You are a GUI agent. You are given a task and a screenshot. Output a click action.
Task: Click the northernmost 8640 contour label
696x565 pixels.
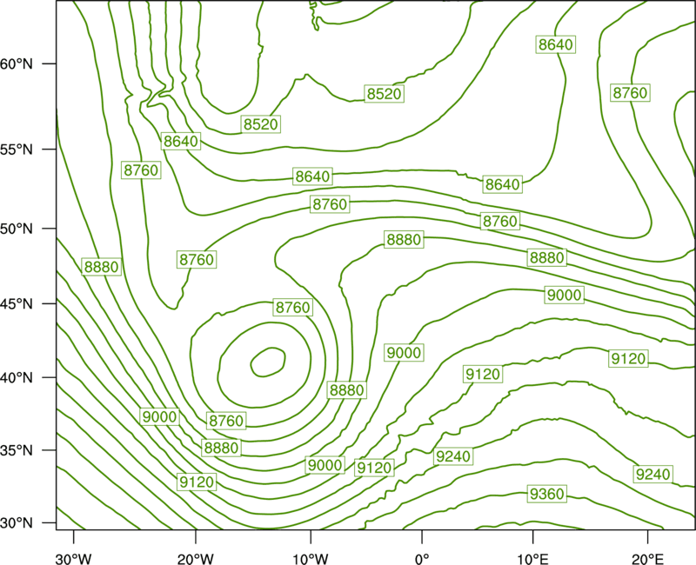click(x=556, y=44)
